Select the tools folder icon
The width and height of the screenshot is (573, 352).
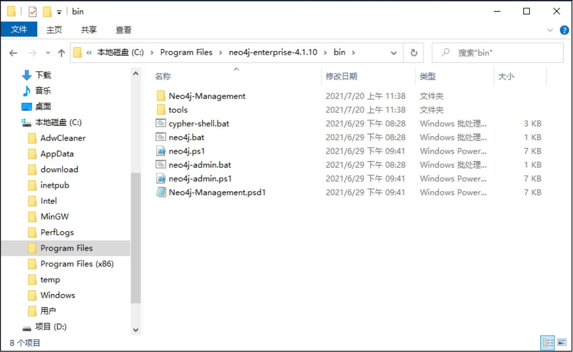tap(161, 110)
